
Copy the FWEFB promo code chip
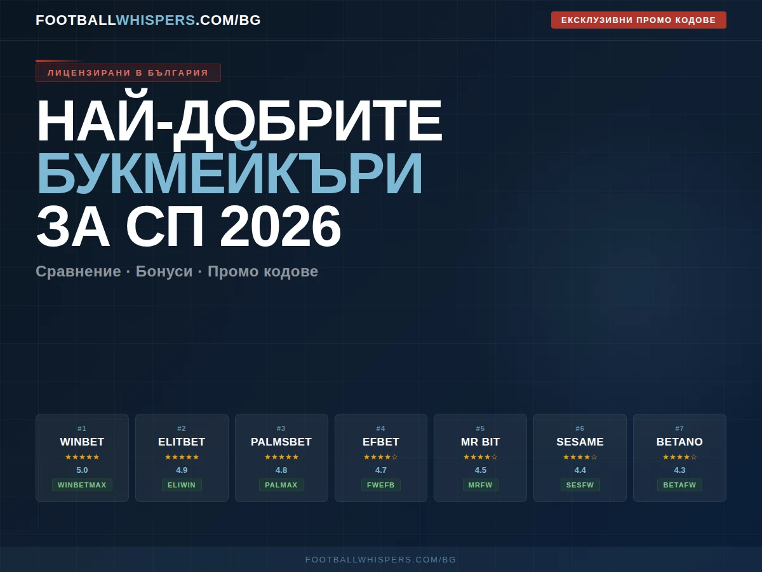point(381,485)
